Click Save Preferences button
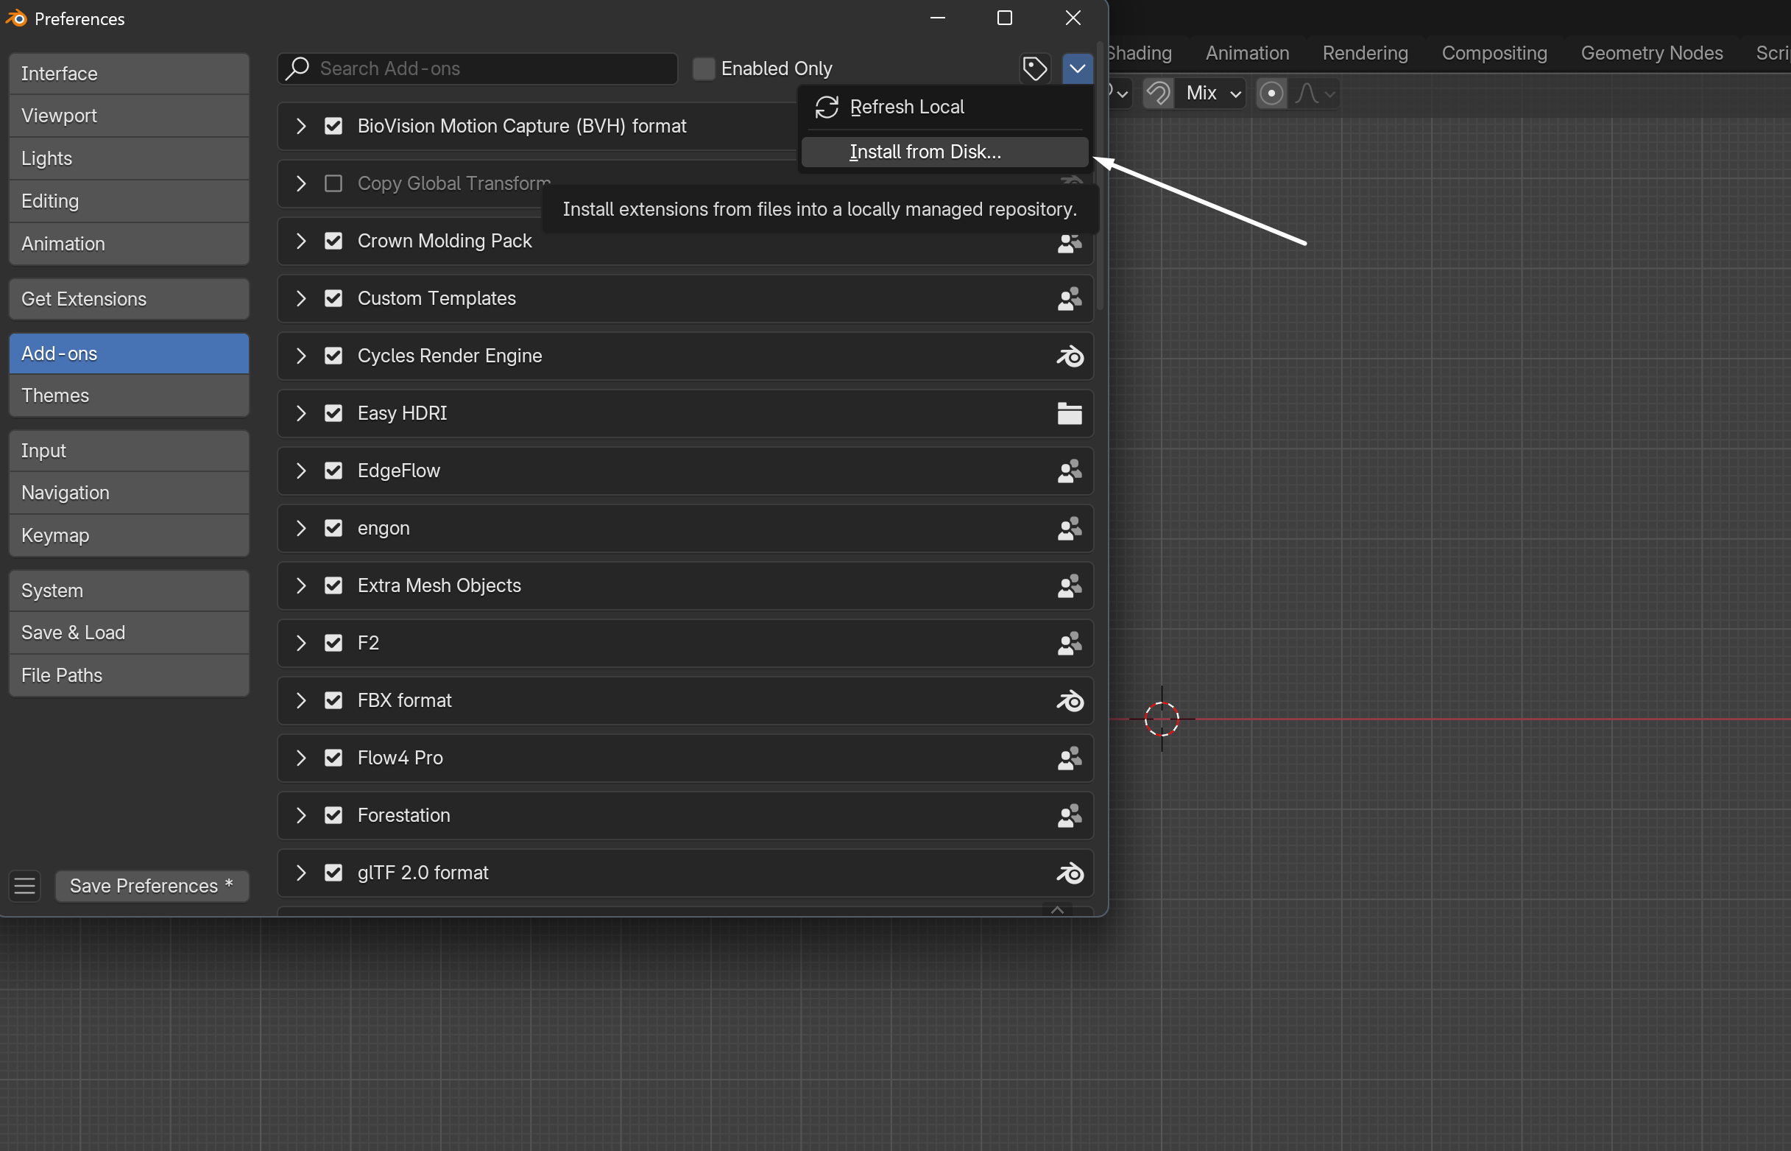The width and height of the screenshot is (1791, 1151). [x=152, y=886]
